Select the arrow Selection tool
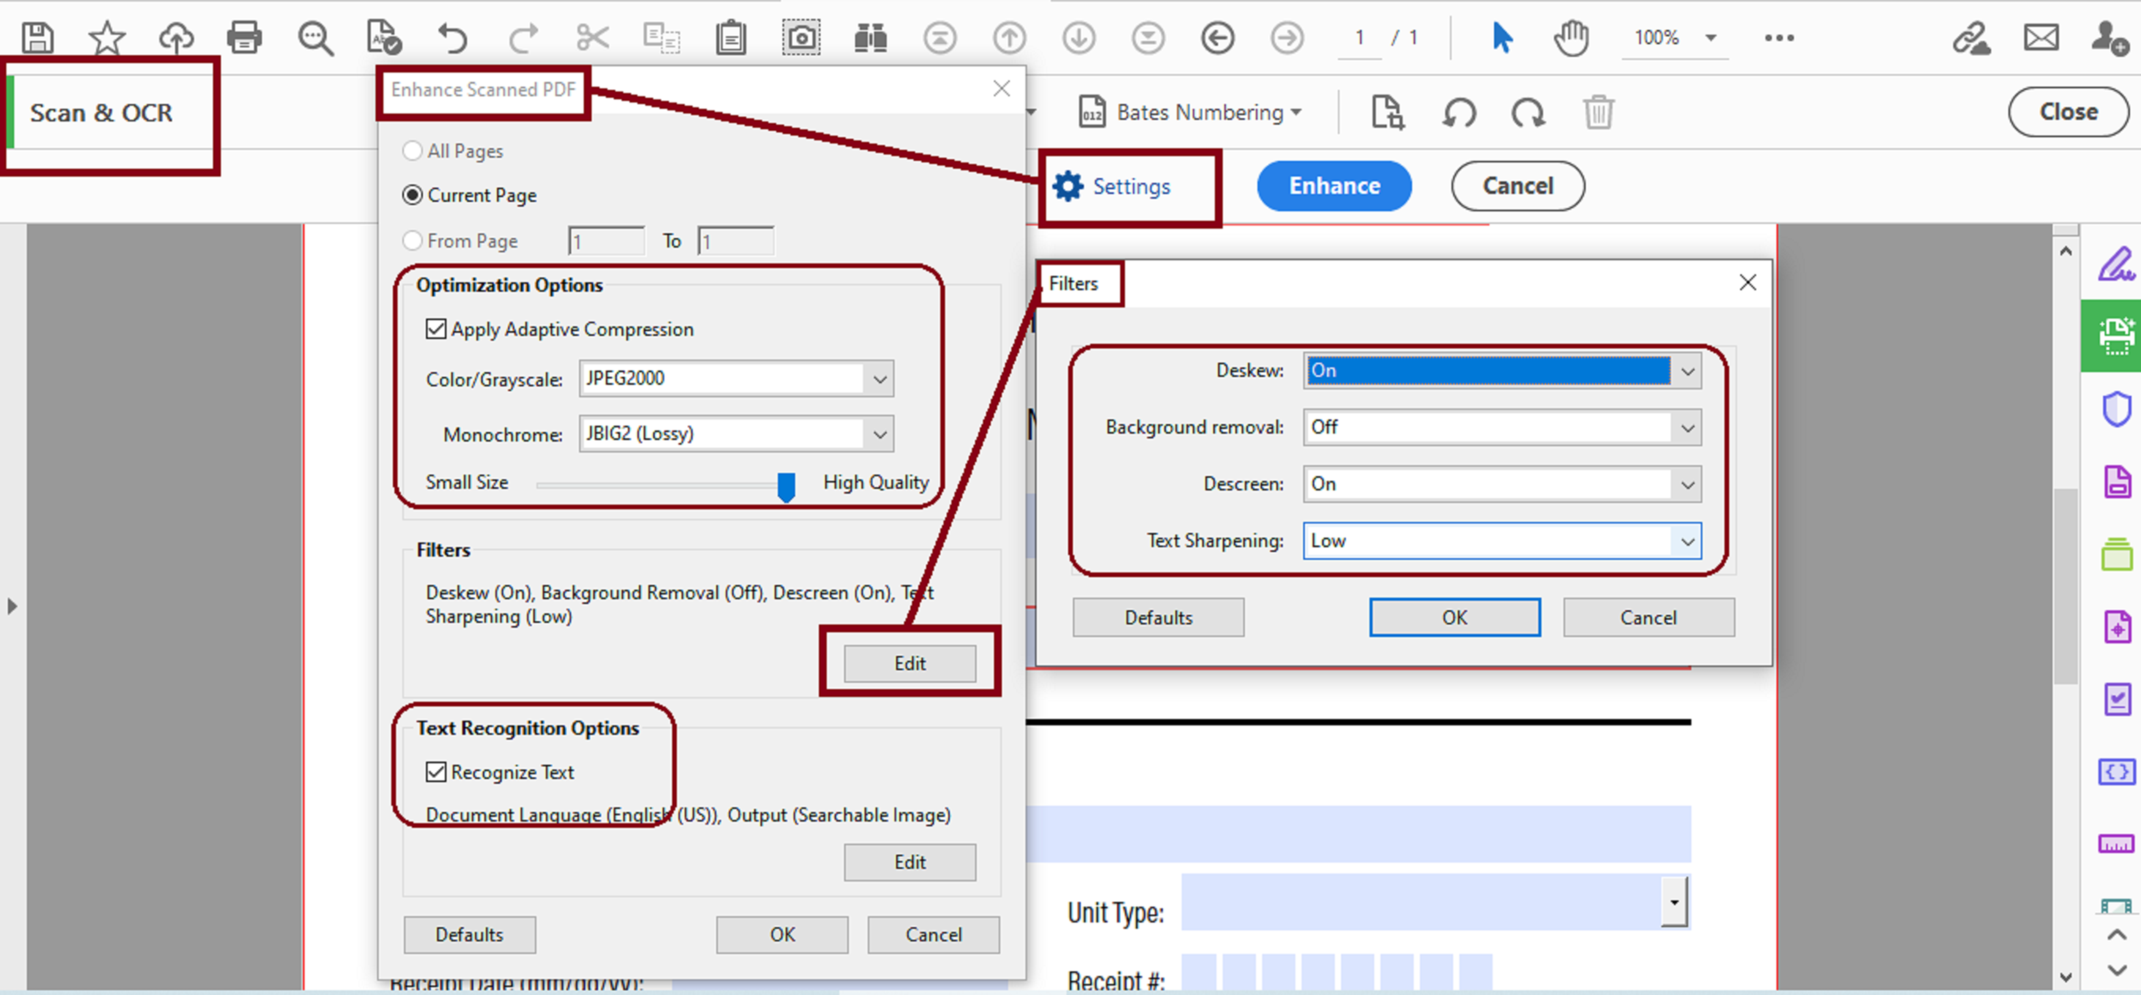 1502,37
